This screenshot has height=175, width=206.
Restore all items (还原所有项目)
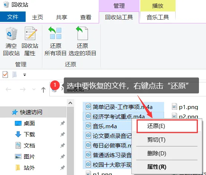coord(55,41)
